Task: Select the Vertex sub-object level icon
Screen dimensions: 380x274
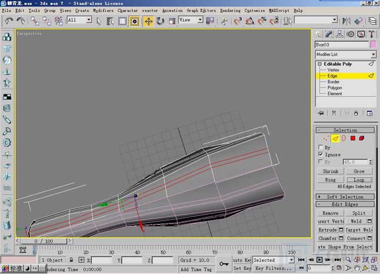Action: click(x=326, y=138)
